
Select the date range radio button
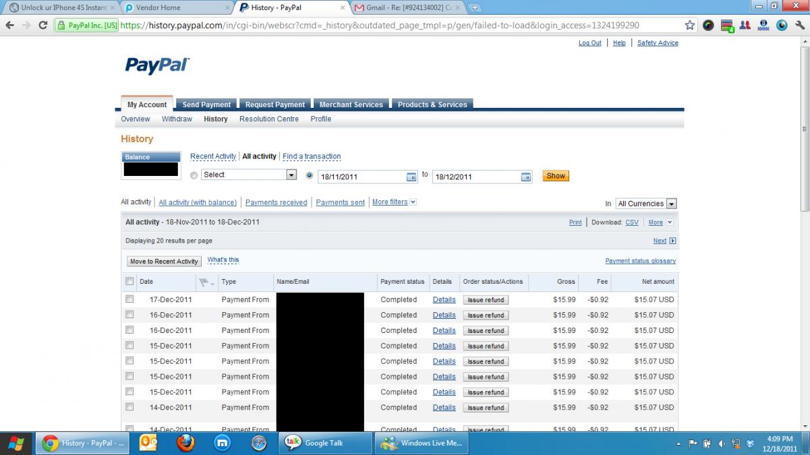point(310,175)
